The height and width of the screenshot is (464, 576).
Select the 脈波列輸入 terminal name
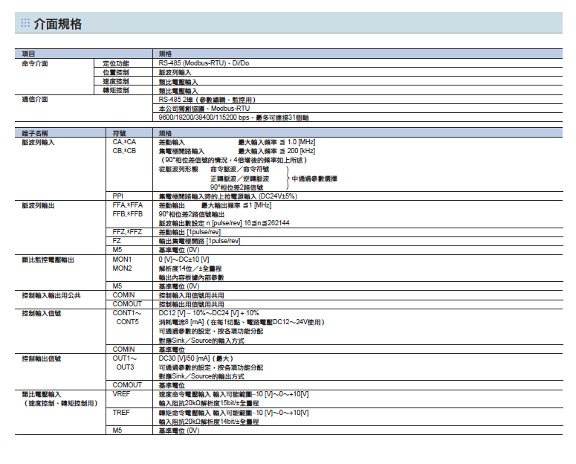pos(38,141)
